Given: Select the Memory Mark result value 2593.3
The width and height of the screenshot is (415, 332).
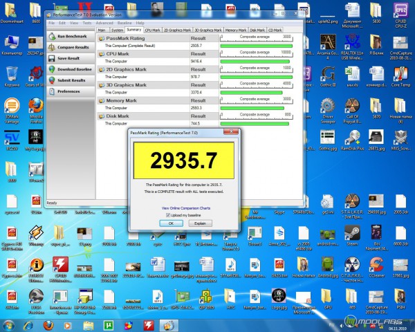Looking at the screenshot, I should pos(196,108).
